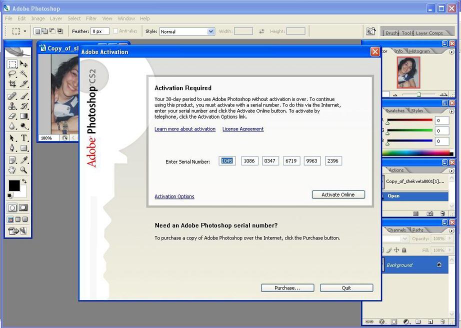Open adjustment layer menu icon

406,321
